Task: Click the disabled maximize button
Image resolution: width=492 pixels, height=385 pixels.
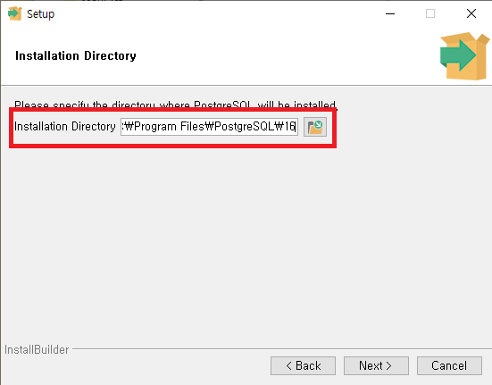Action: coord(430,13)
